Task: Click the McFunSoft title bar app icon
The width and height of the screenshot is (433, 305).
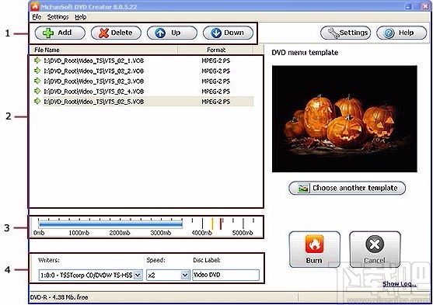Action: pos(35,6)
